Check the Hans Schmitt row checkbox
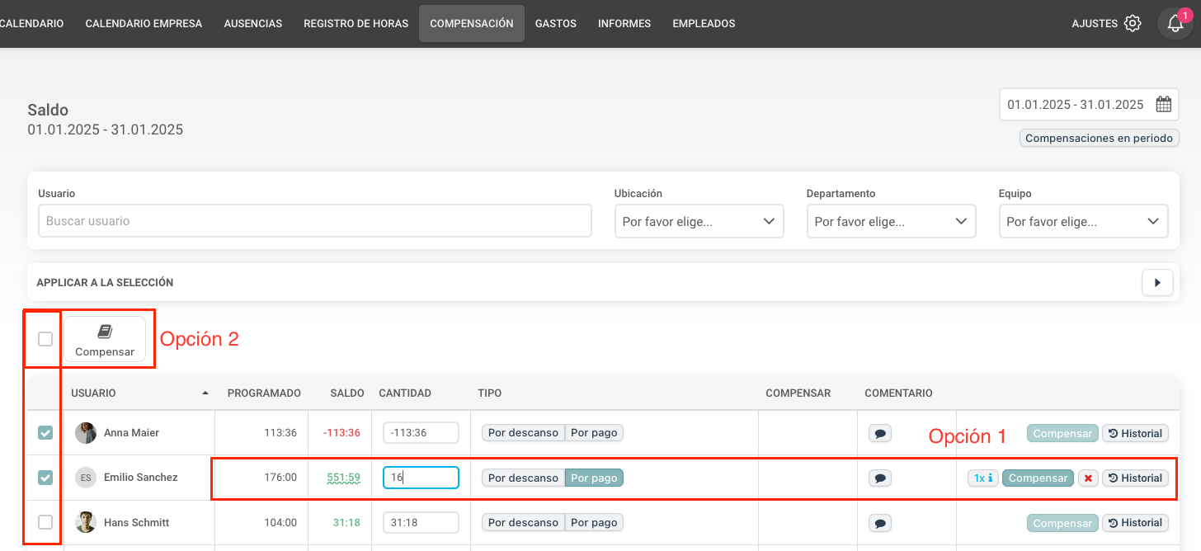This screenshot has width=1201, height=551. pos(45,522)
